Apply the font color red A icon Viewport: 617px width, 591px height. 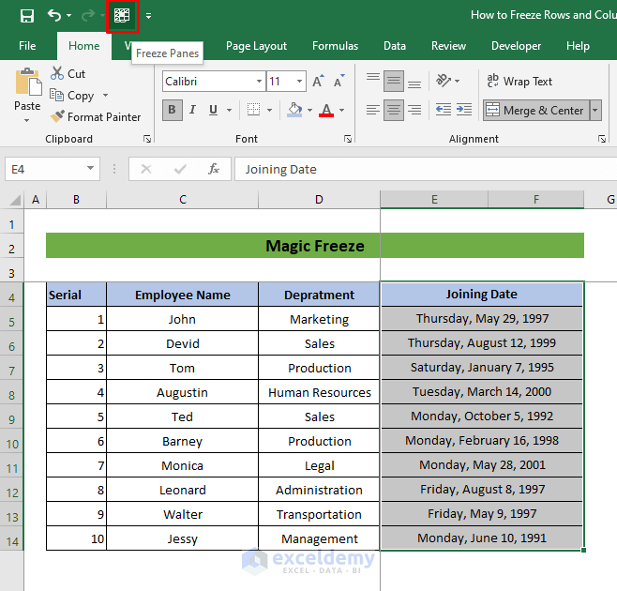pos(326,111)
